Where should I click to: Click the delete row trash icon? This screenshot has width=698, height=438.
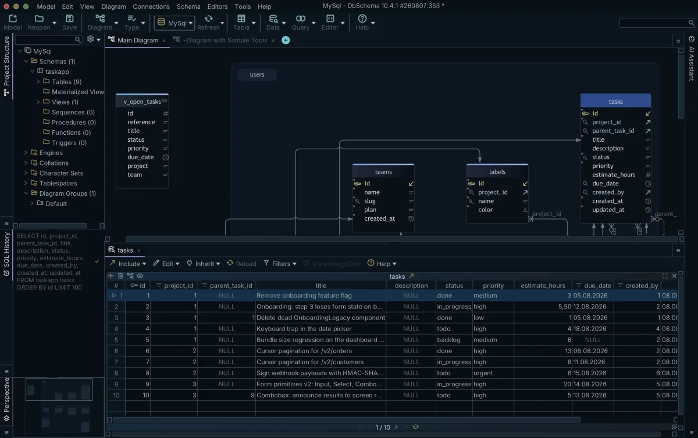point(120,276)
